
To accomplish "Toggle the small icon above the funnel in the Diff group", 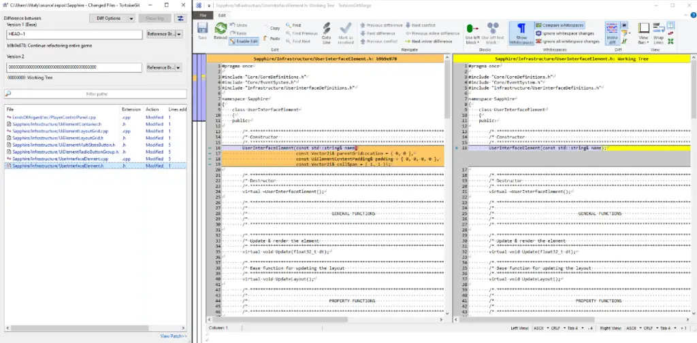I will pyautogui.click(x=624, y=25).
